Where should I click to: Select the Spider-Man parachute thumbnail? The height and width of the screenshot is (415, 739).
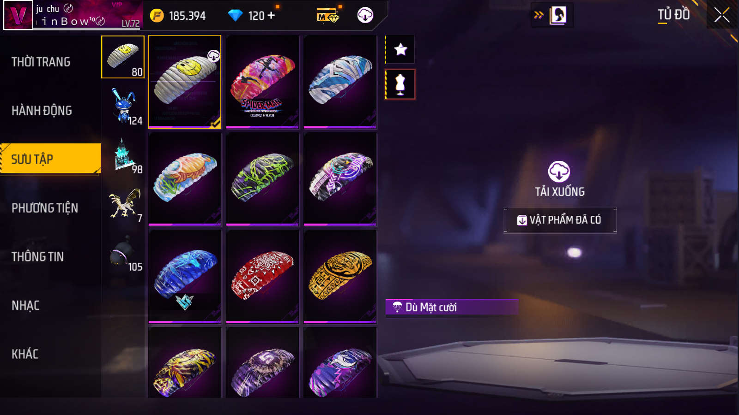262,82
